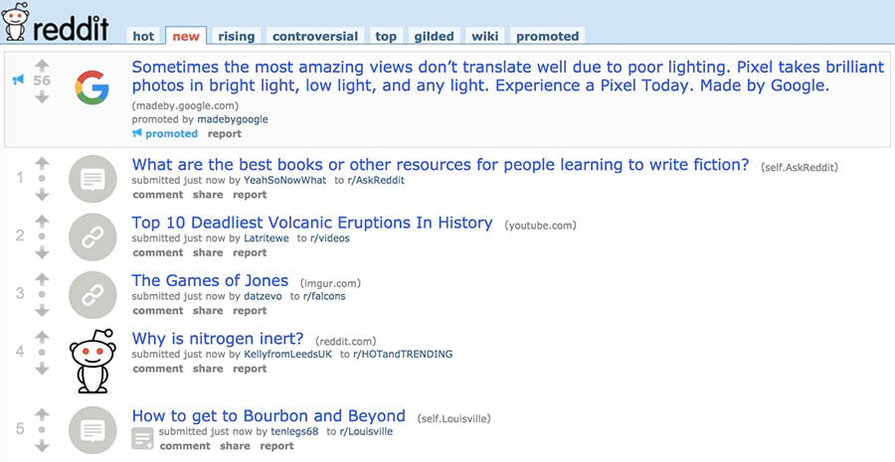The height and width of the screenshot is (462, 895).
Task: Downvote the Why is nitrogen inert post
Action: (x=42, y=369)
